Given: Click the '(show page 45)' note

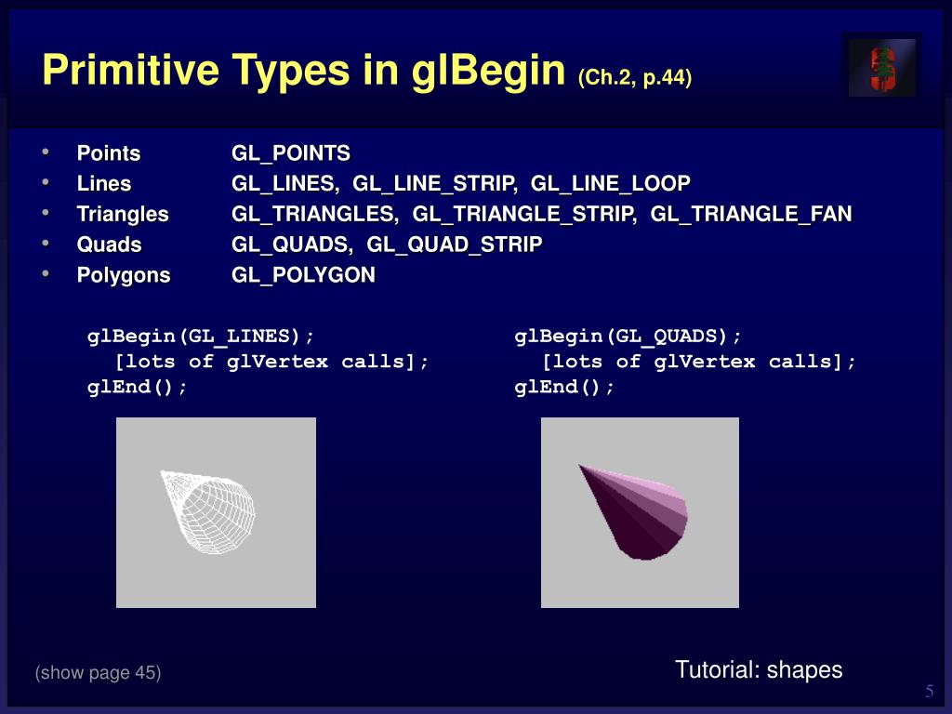Looking at the screenshot, I should 98,673.
